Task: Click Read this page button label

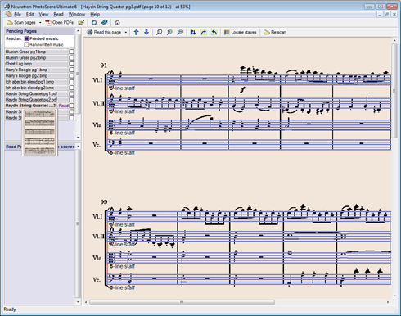Action: (107, 32)
